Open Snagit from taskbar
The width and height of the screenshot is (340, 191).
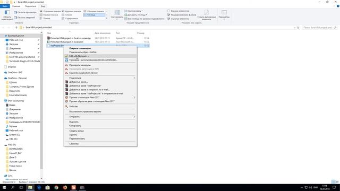tap(73, 187)
